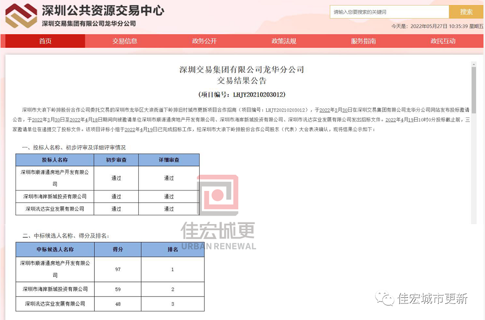This screenshot has height=320, width=485.
Task: Click the Shenzhen trading center logo icon
Action: [21, 16]
